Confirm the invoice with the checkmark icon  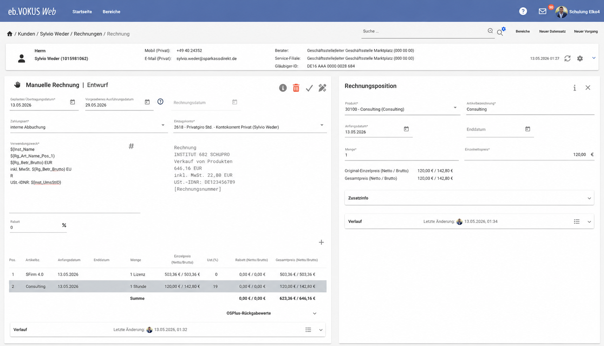click(309, 88)
